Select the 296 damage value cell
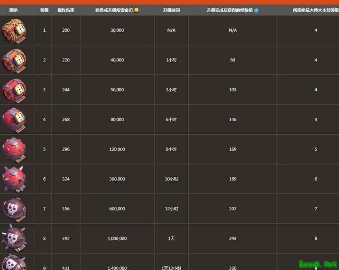 (x=66, y=149)
